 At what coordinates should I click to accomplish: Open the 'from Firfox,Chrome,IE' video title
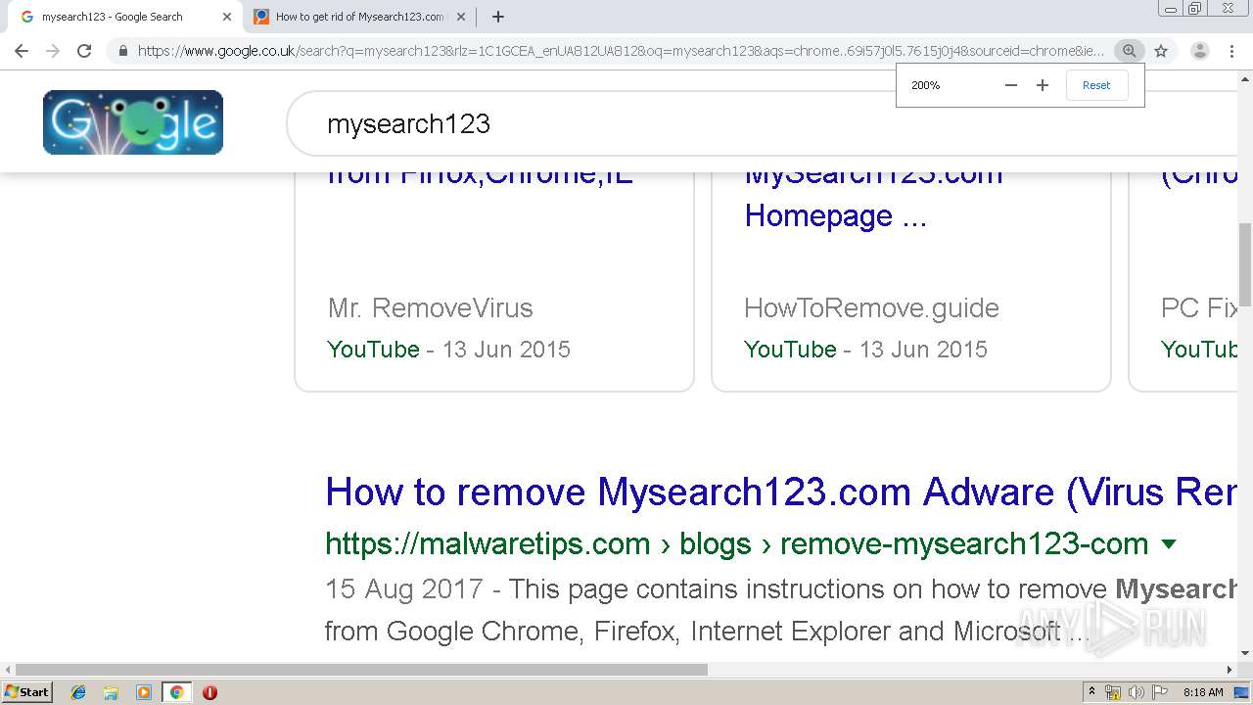[480, 177]
